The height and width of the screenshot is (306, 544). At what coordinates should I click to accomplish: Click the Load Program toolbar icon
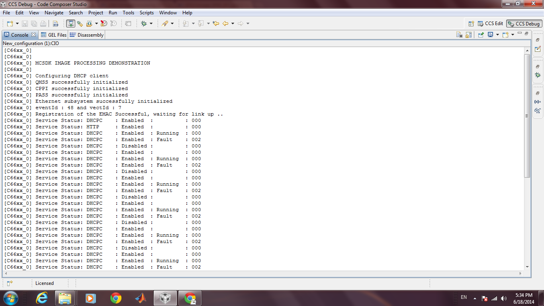pos(90,24)
